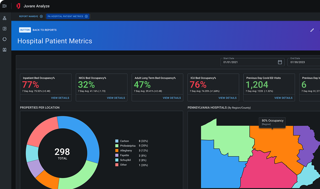Go back to reports
The height and width of the screenshot is (189, 320).
point(44,30)
